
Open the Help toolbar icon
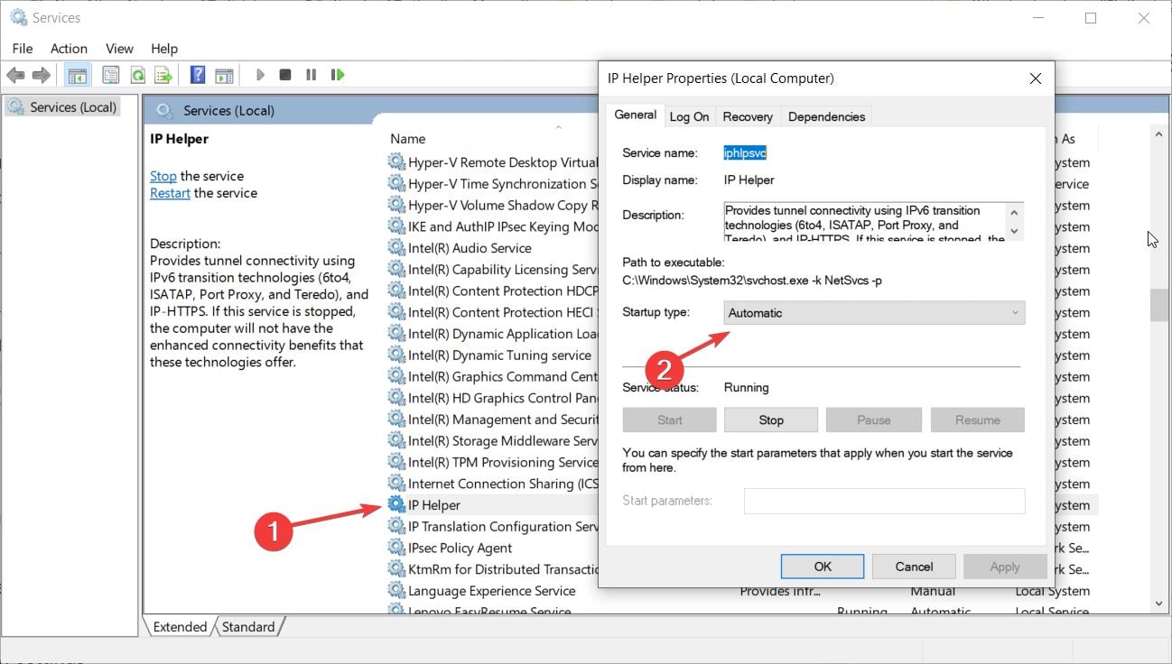[198, 75]
